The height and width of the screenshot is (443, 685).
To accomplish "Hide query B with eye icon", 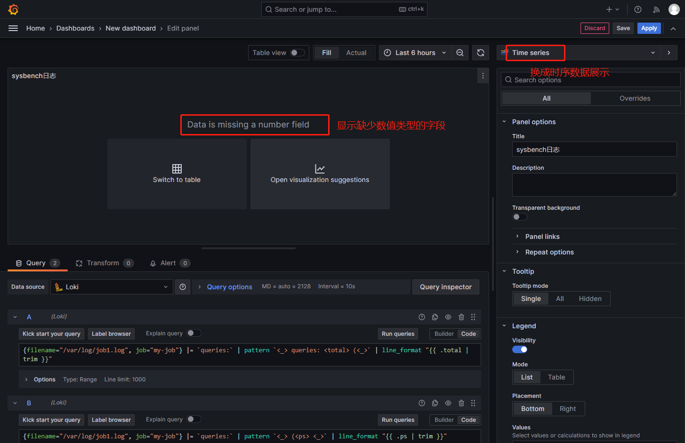I will click(x=448, y=403).
